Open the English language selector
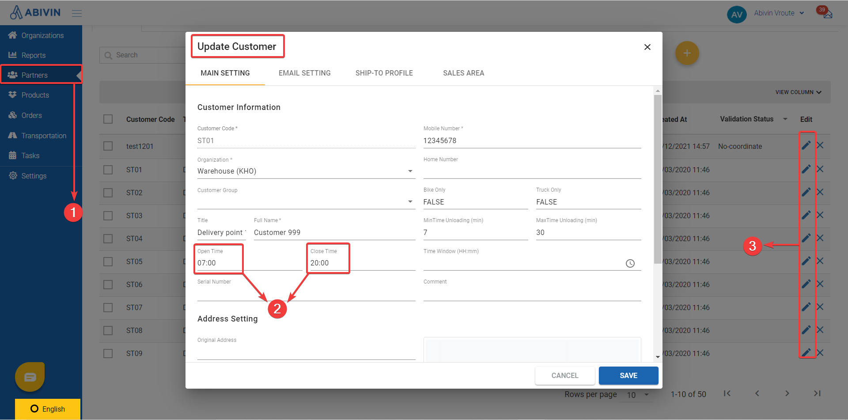848x420 pixels. (48, 409)
